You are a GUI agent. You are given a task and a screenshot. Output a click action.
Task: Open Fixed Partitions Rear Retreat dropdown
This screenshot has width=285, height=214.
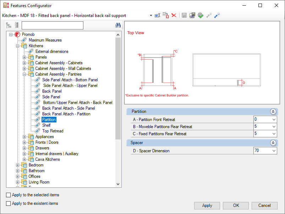(x=274, y=134)
